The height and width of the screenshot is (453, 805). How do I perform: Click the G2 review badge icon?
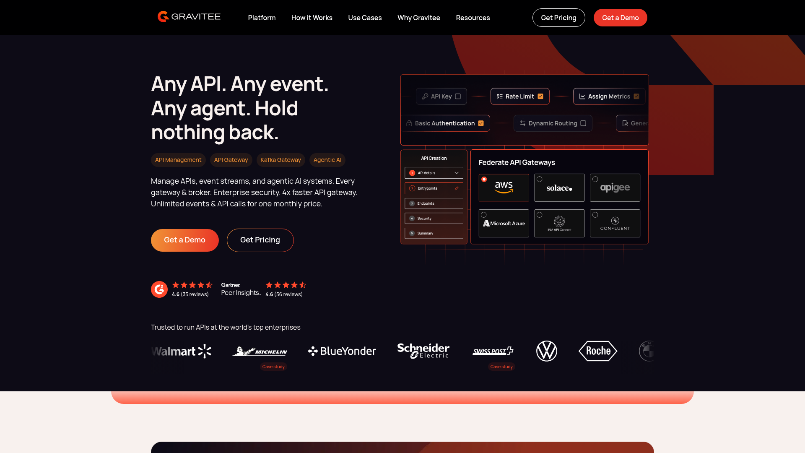(159, 289)
